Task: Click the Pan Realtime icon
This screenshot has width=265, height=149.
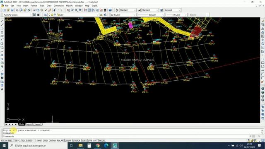Action: coord(68,10)
